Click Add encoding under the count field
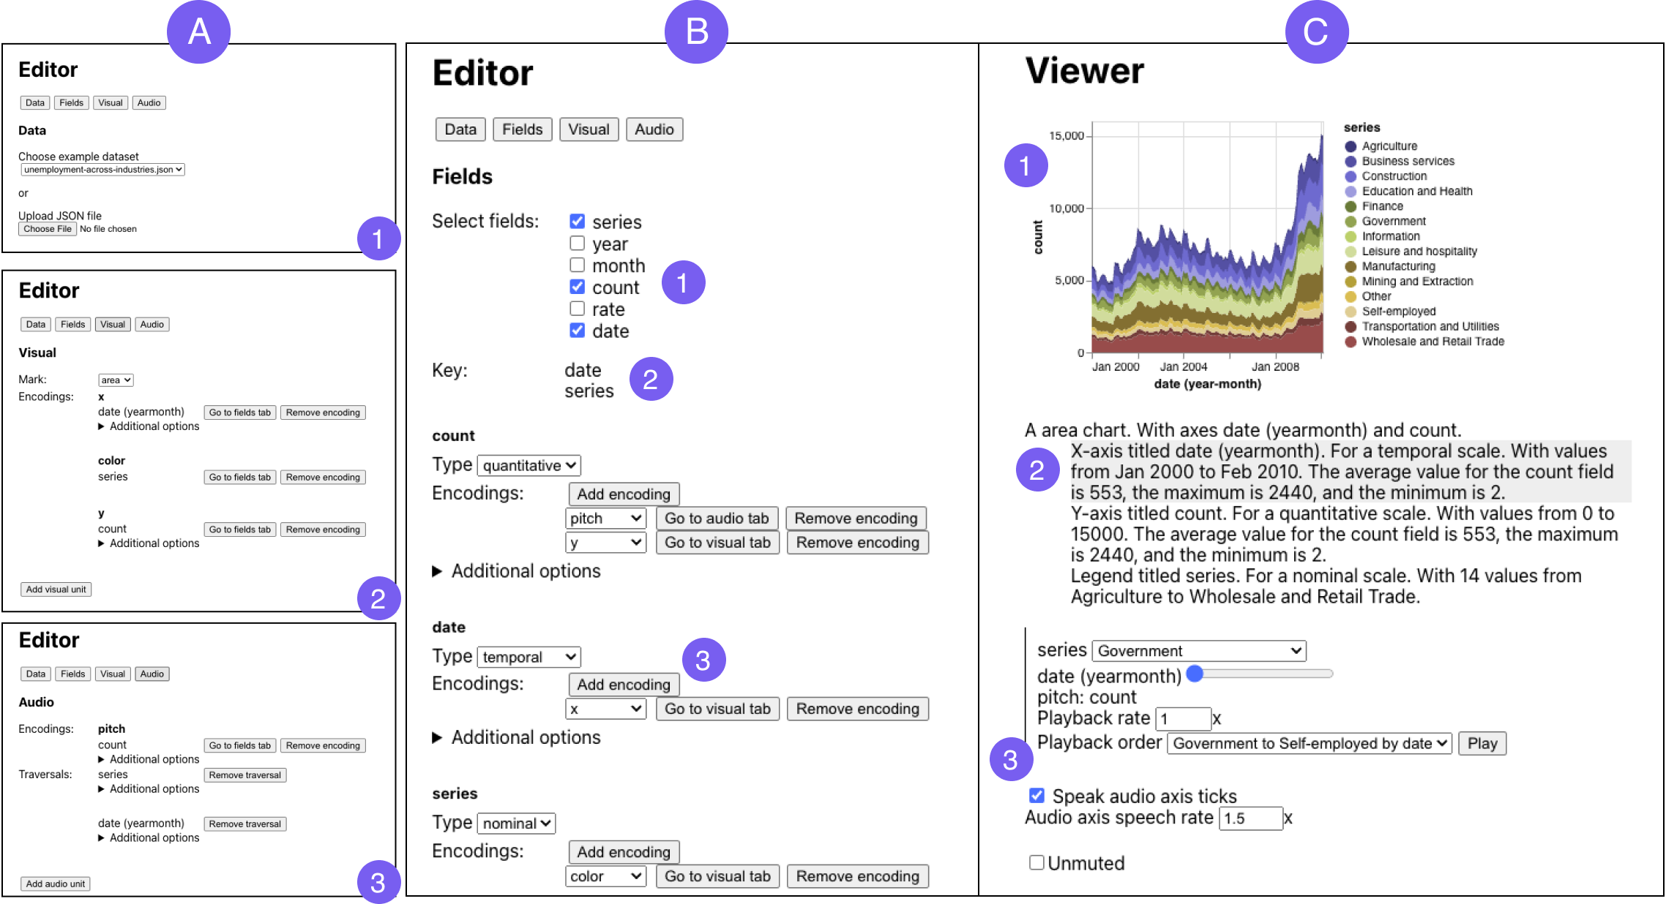 point(624,494)
